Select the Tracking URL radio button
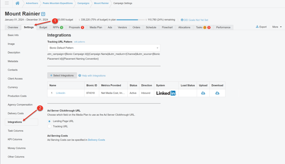Screen dimensions: 285x164 pyautogui.click(x=49, y=127)
